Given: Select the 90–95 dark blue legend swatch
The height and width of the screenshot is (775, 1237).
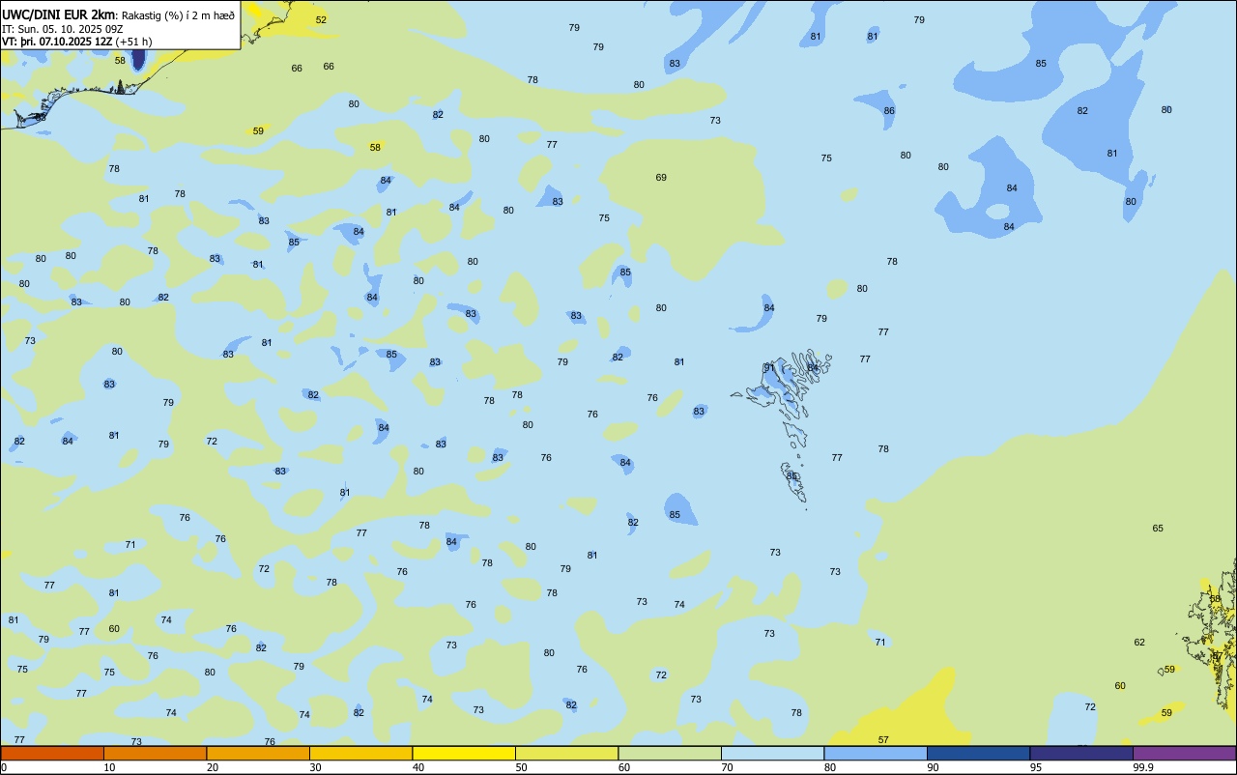Looking at the screenshot, I should point(978,753).
